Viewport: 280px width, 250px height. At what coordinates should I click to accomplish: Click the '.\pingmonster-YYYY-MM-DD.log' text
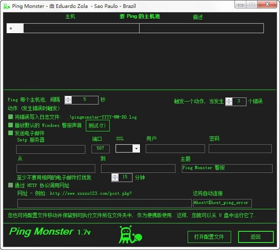pos(102,117)
